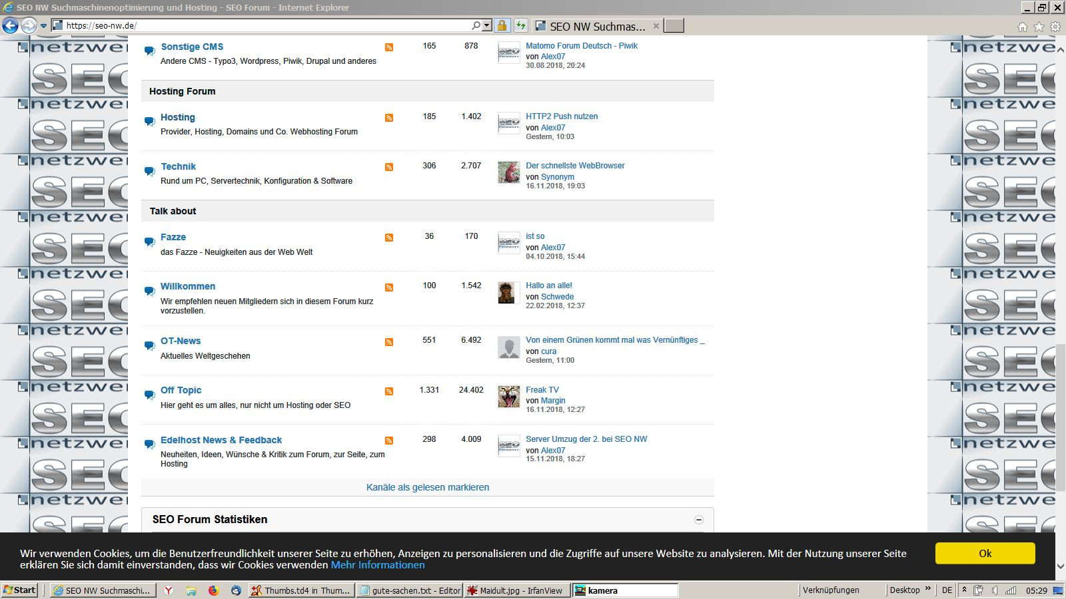Click the security lock icon in address bar

pyautogui.click(x=502, y=26)
